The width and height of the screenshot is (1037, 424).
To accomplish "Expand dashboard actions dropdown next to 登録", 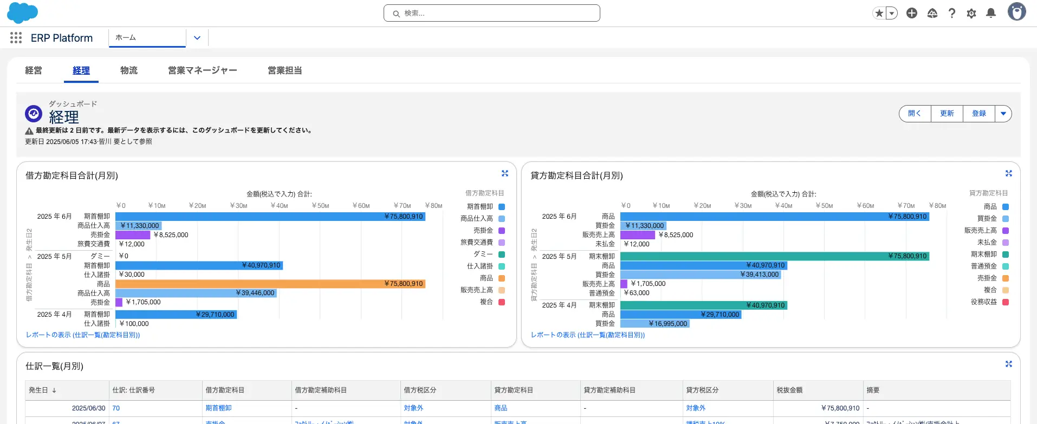I will pos(1003,114).
